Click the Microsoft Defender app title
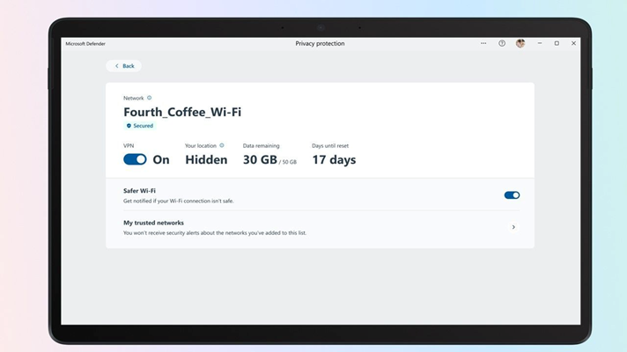The width and height of the screenshot is (627, 352). click(86, 43)
